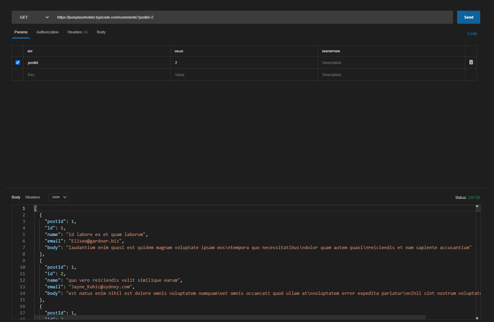Delete the postId parameter with trash icon
494x322 pixels.
click(471, 62)
